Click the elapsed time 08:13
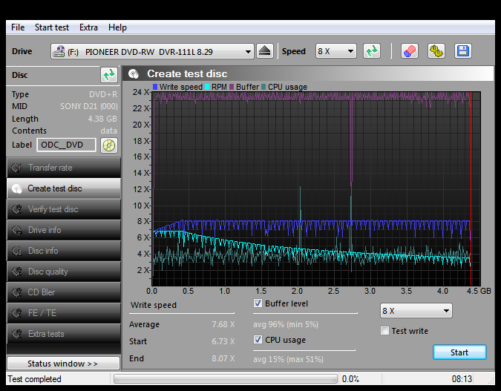The image size is (501, 391). pyautogui.click(x=462, y=379)
